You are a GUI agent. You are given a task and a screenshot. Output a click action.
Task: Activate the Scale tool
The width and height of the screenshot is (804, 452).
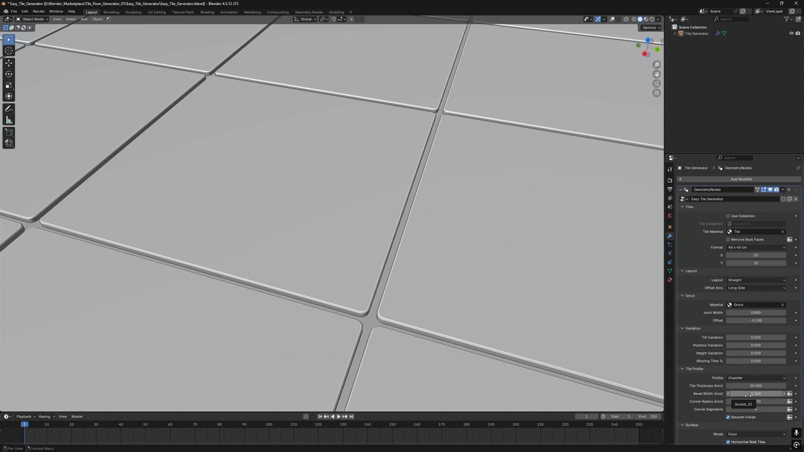(9, 85)
